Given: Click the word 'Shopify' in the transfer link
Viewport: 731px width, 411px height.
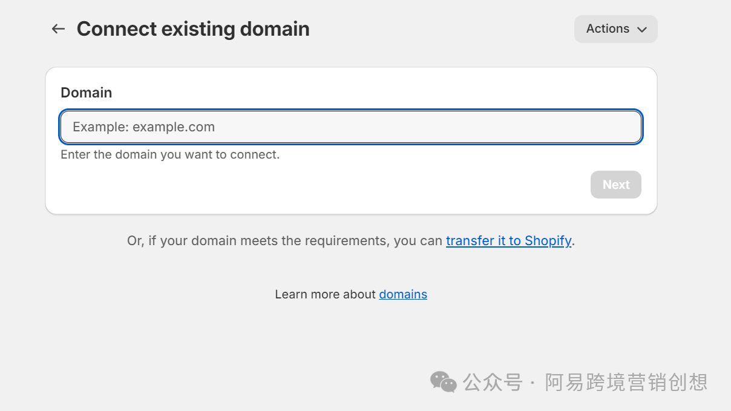Looking at the screenshot, I should (x=548, y=241).
